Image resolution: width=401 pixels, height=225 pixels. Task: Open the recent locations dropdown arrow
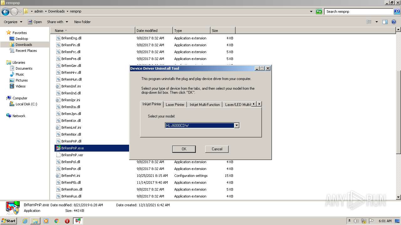tap(20, 12)
